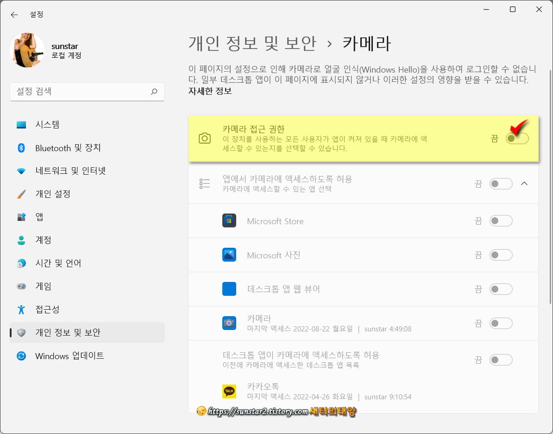553x434 pixels.
Task: Enable the 카메라 접근 권한 toggle
Action: (x=516, y=138)
